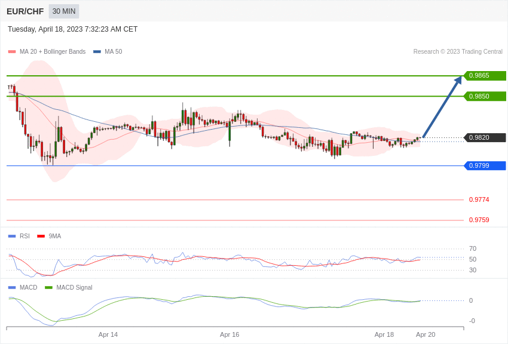Screen dimensions: 508x344
Task: Click the date and time stamp text
Action: (x=72, y=29)
